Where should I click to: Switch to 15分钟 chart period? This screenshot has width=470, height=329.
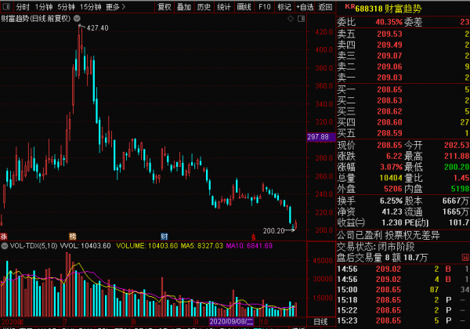point(90,6)
